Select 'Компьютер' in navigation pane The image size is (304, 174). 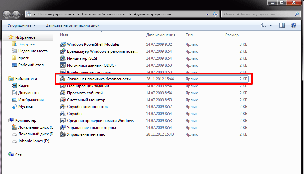click(x=26, y=120)
